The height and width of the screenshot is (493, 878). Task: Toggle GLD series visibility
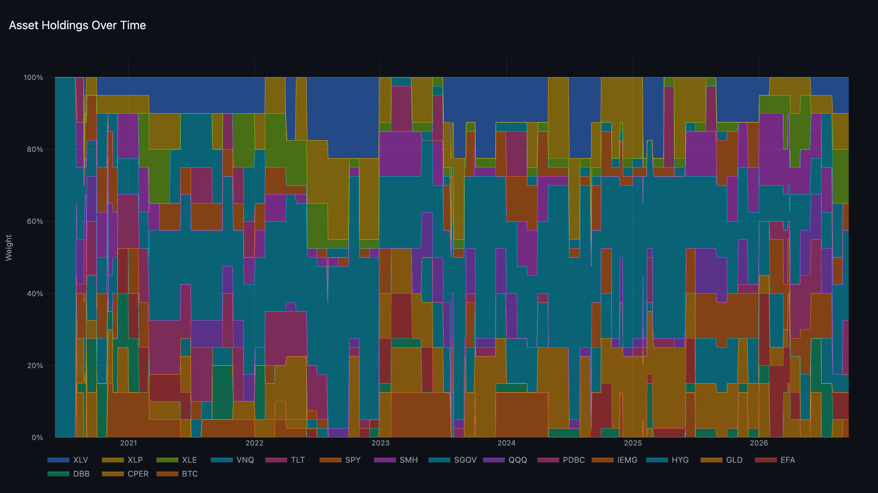coord(722,460)
